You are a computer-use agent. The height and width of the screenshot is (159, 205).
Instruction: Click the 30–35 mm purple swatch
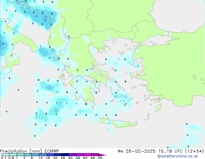(x=72, y=155)
